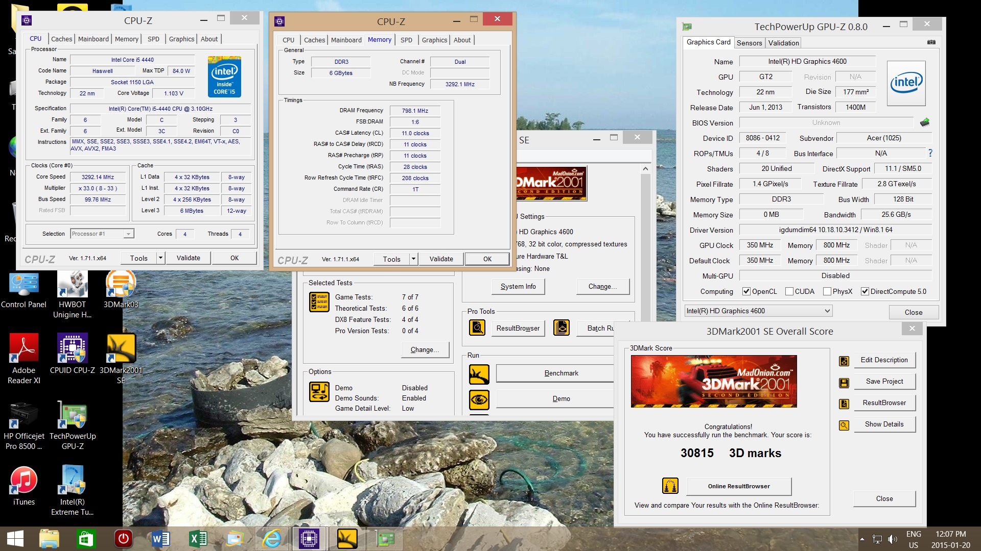Click the GPU-Z BIOS save chip icon
This screenshot has width=981, height=551.
click(x=925, y=122)
